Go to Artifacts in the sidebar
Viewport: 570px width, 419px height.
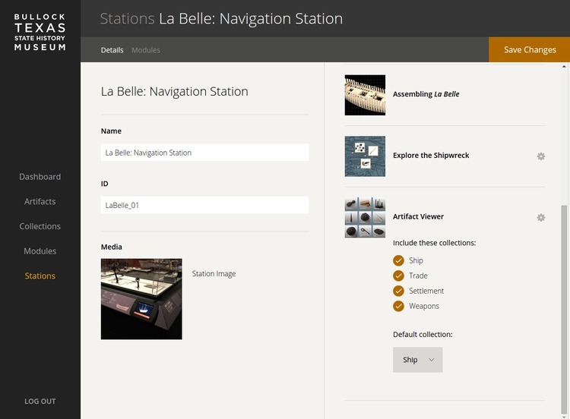40,202
